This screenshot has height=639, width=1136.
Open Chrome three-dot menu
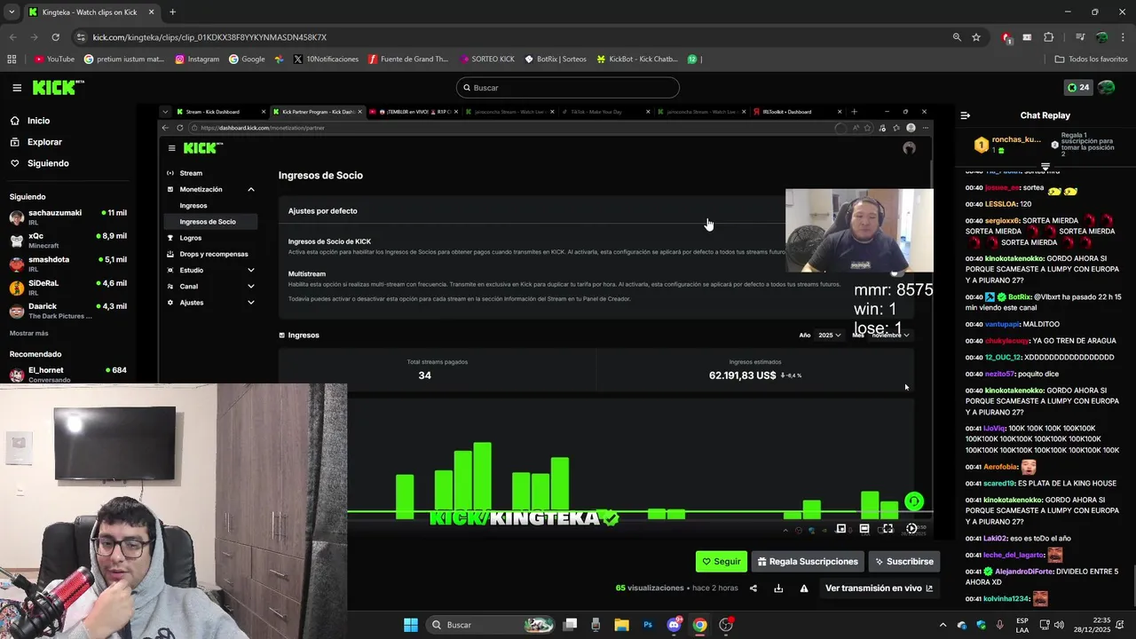(1123, 37)
